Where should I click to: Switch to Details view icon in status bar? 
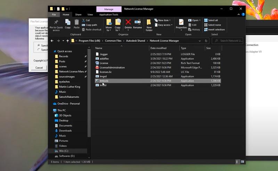[237, 162]
